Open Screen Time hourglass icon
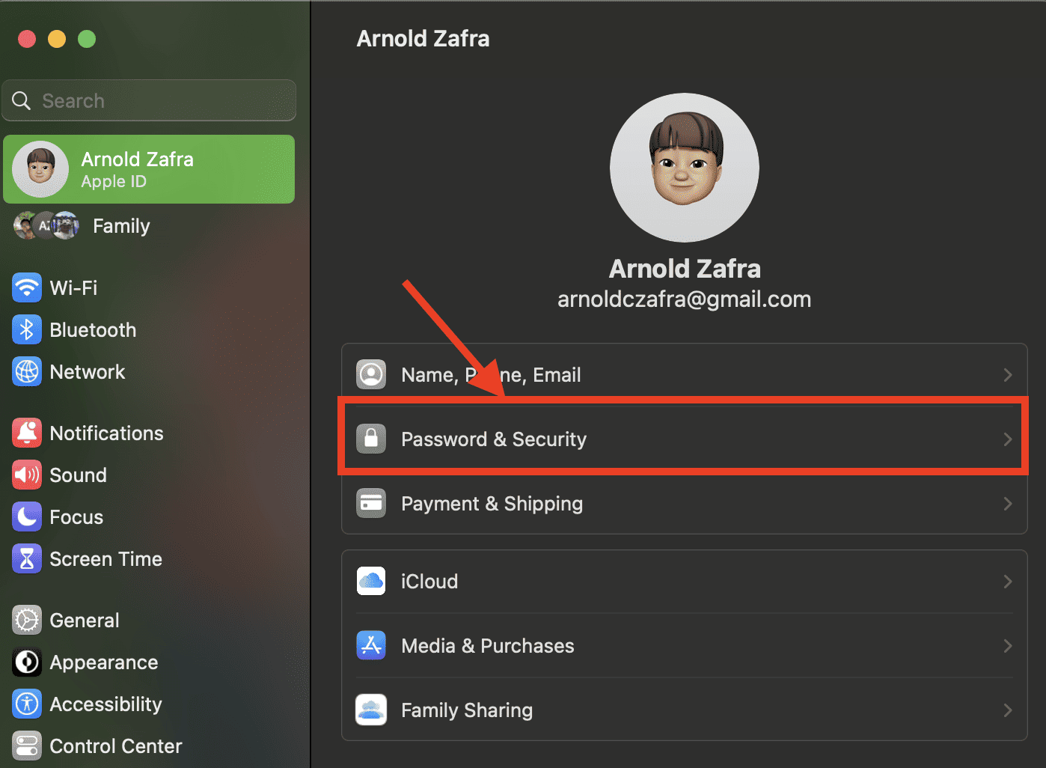This screenshot has height=768, width=1046. pyautogui.click(x=27, y=558)
